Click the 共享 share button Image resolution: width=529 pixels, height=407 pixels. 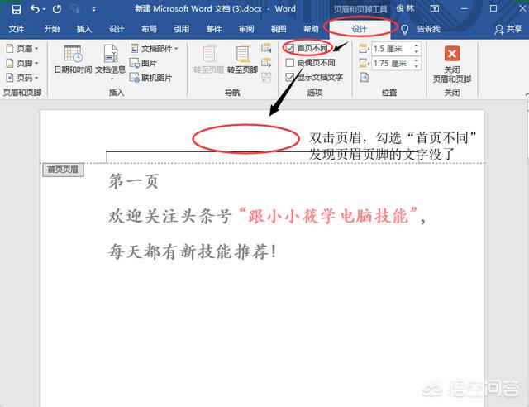pos(508,30)
